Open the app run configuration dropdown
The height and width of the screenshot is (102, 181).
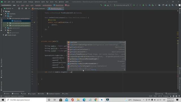(108, 5)
